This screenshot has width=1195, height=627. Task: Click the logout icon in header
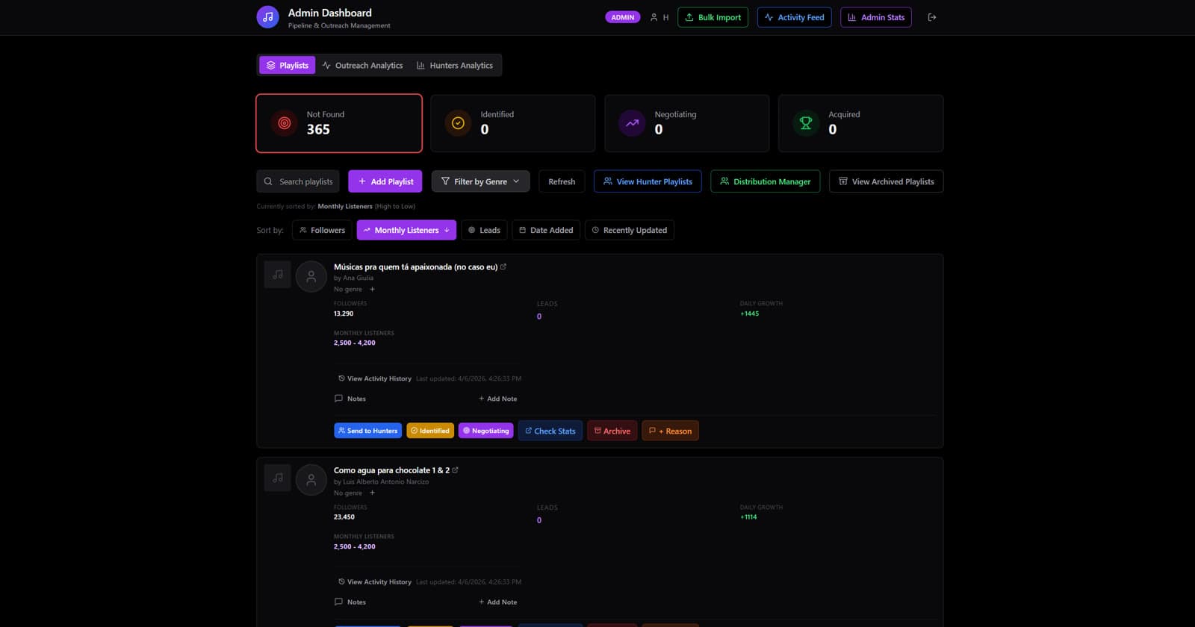click(x=931, y=17)
